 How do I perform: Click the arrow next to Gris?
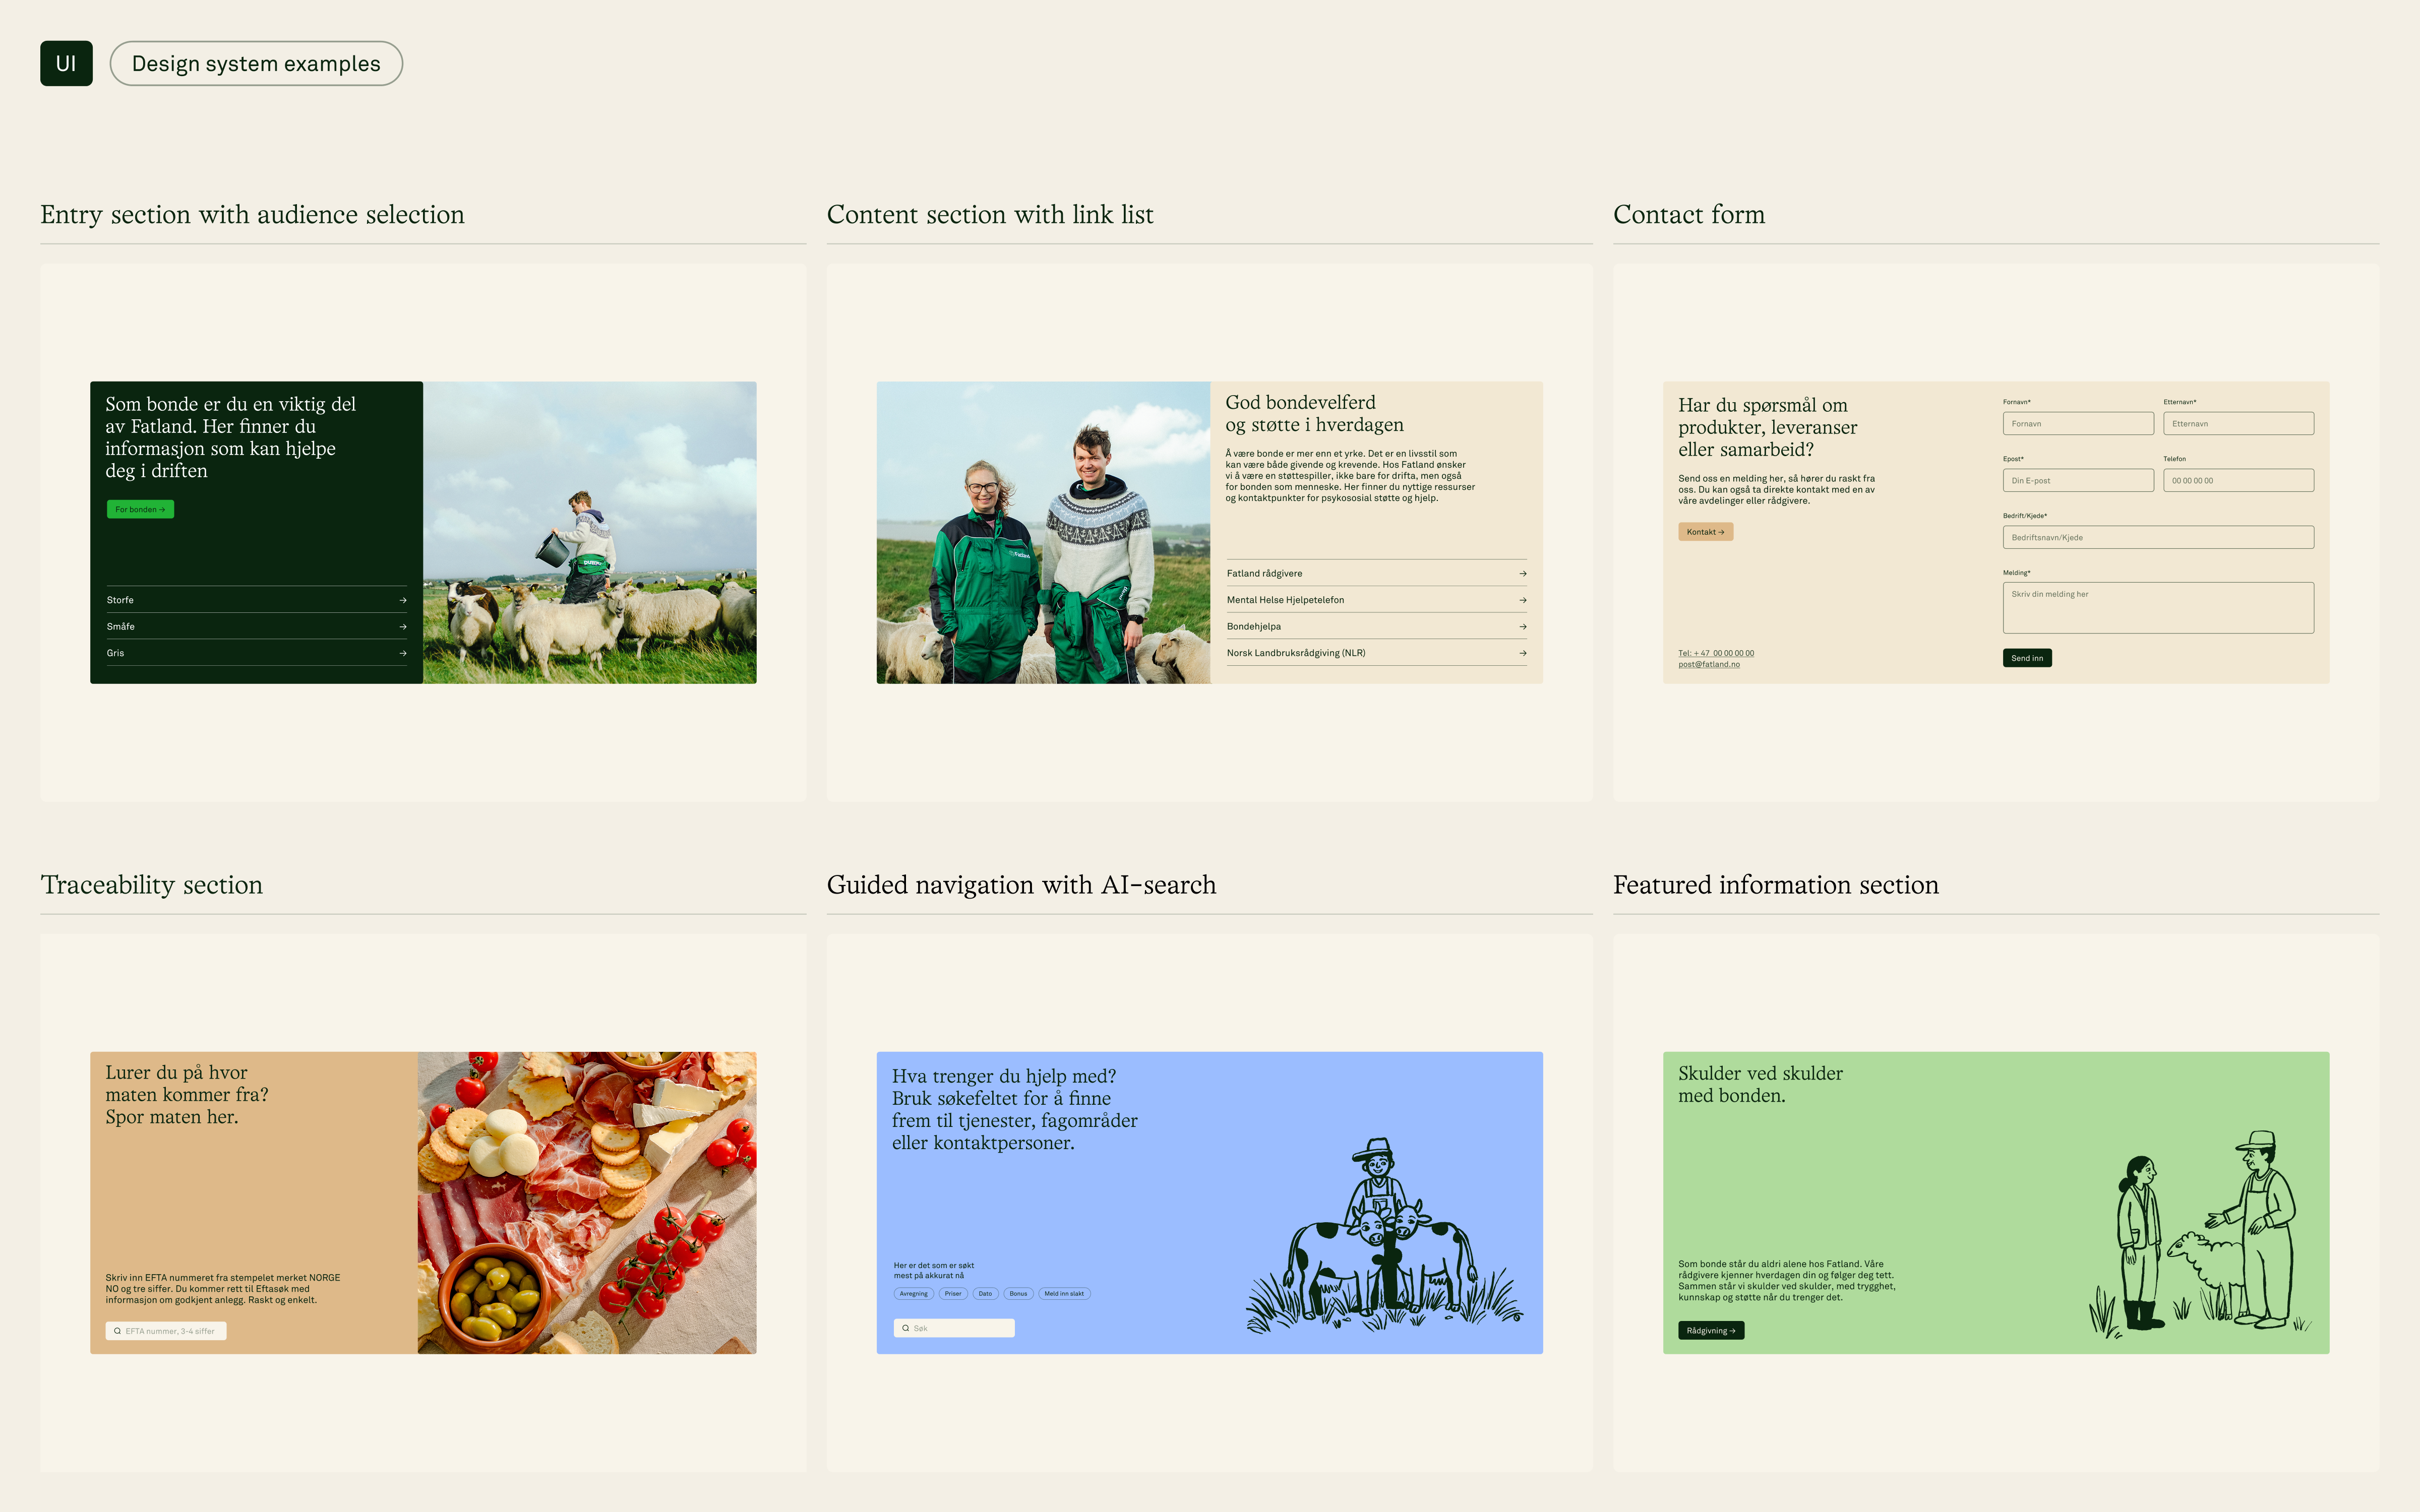point(403,653)
